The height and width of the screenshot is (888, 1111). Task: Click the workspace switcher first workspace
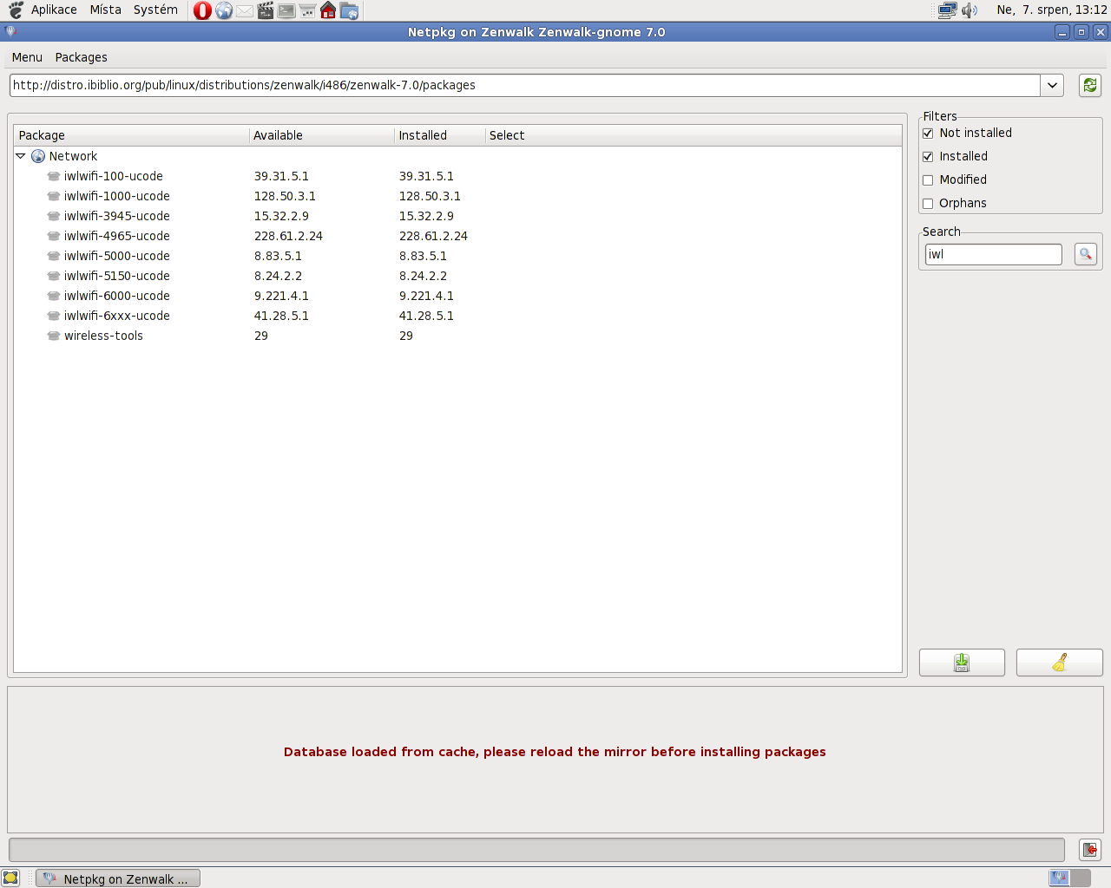click(x=1059, y=878)
